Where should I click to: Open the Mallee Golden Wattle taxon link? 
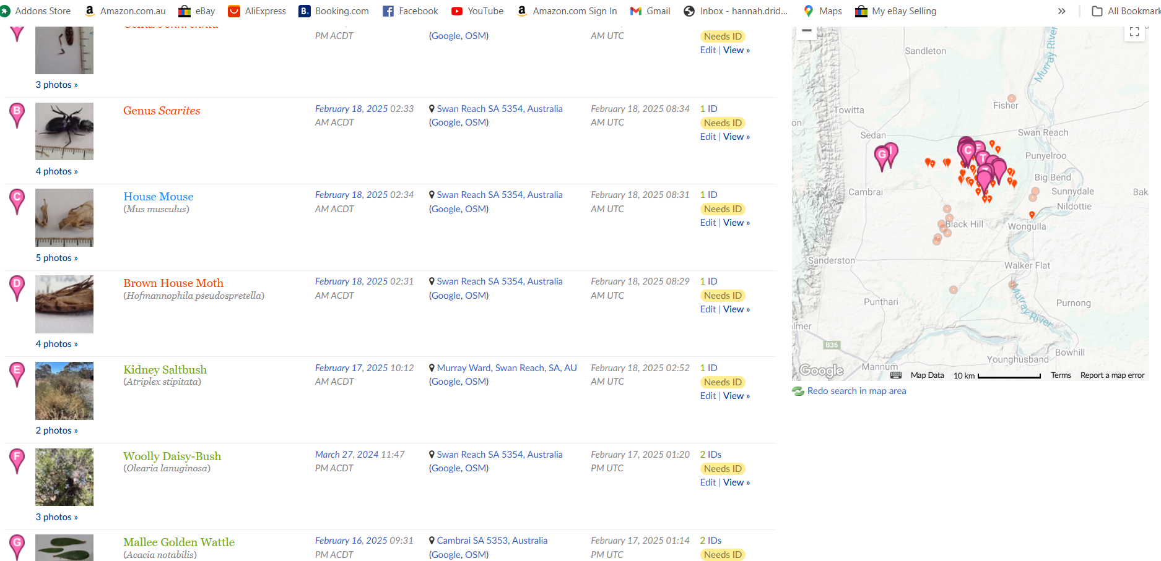pos(179,542)
